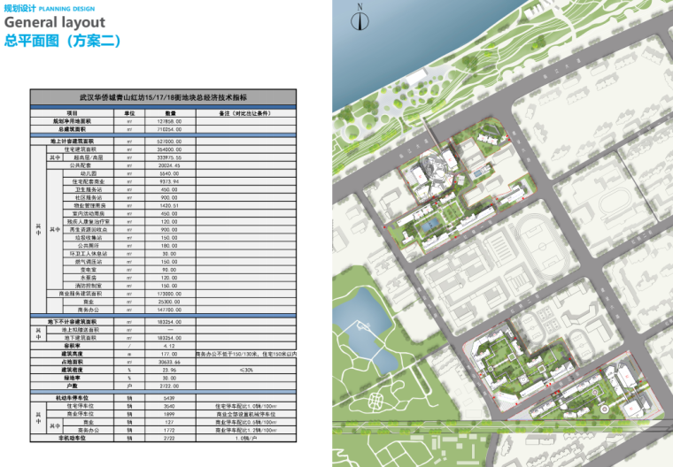This screenshot has width=673, height=467.
Task: Select the "General layout" heading
Action: (55, 23)
